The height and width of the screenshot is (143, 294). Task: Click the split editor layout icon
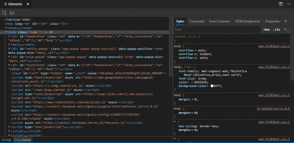click(x=281, y=4)
